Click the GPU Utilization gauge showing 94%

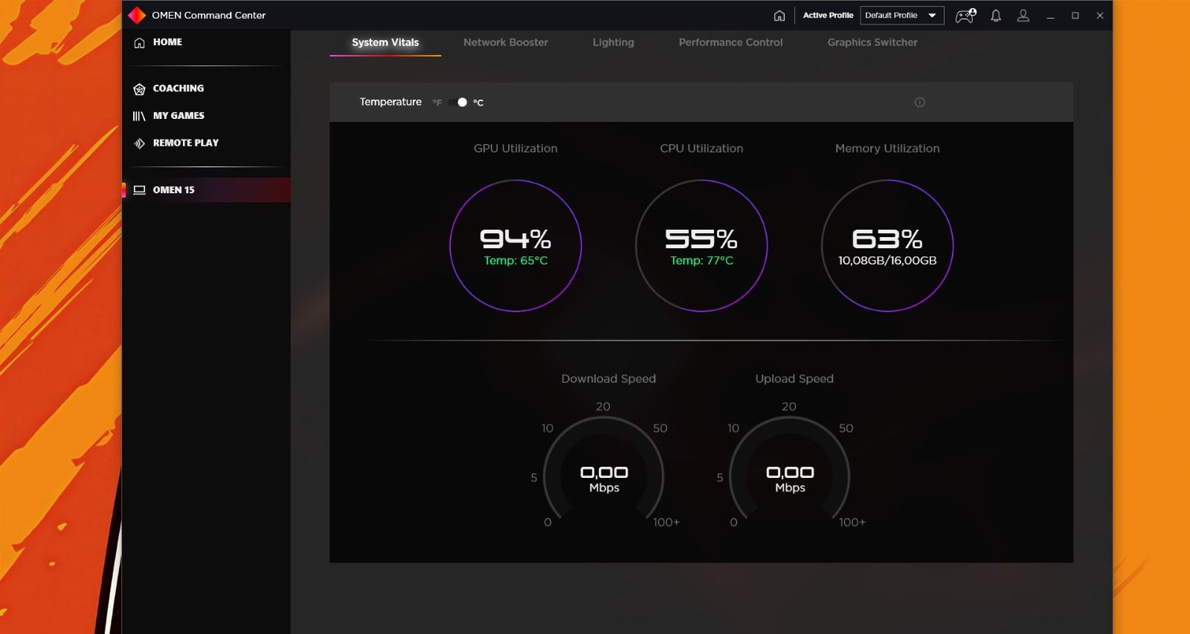click(515, 246)
